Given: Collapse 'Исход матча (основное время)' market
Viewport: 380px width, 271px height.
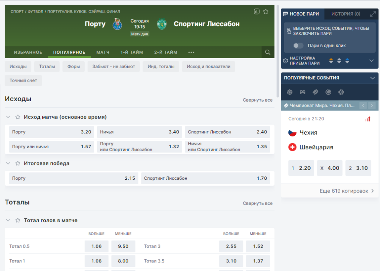Looking at the screenshot, I should coord(8,117).
